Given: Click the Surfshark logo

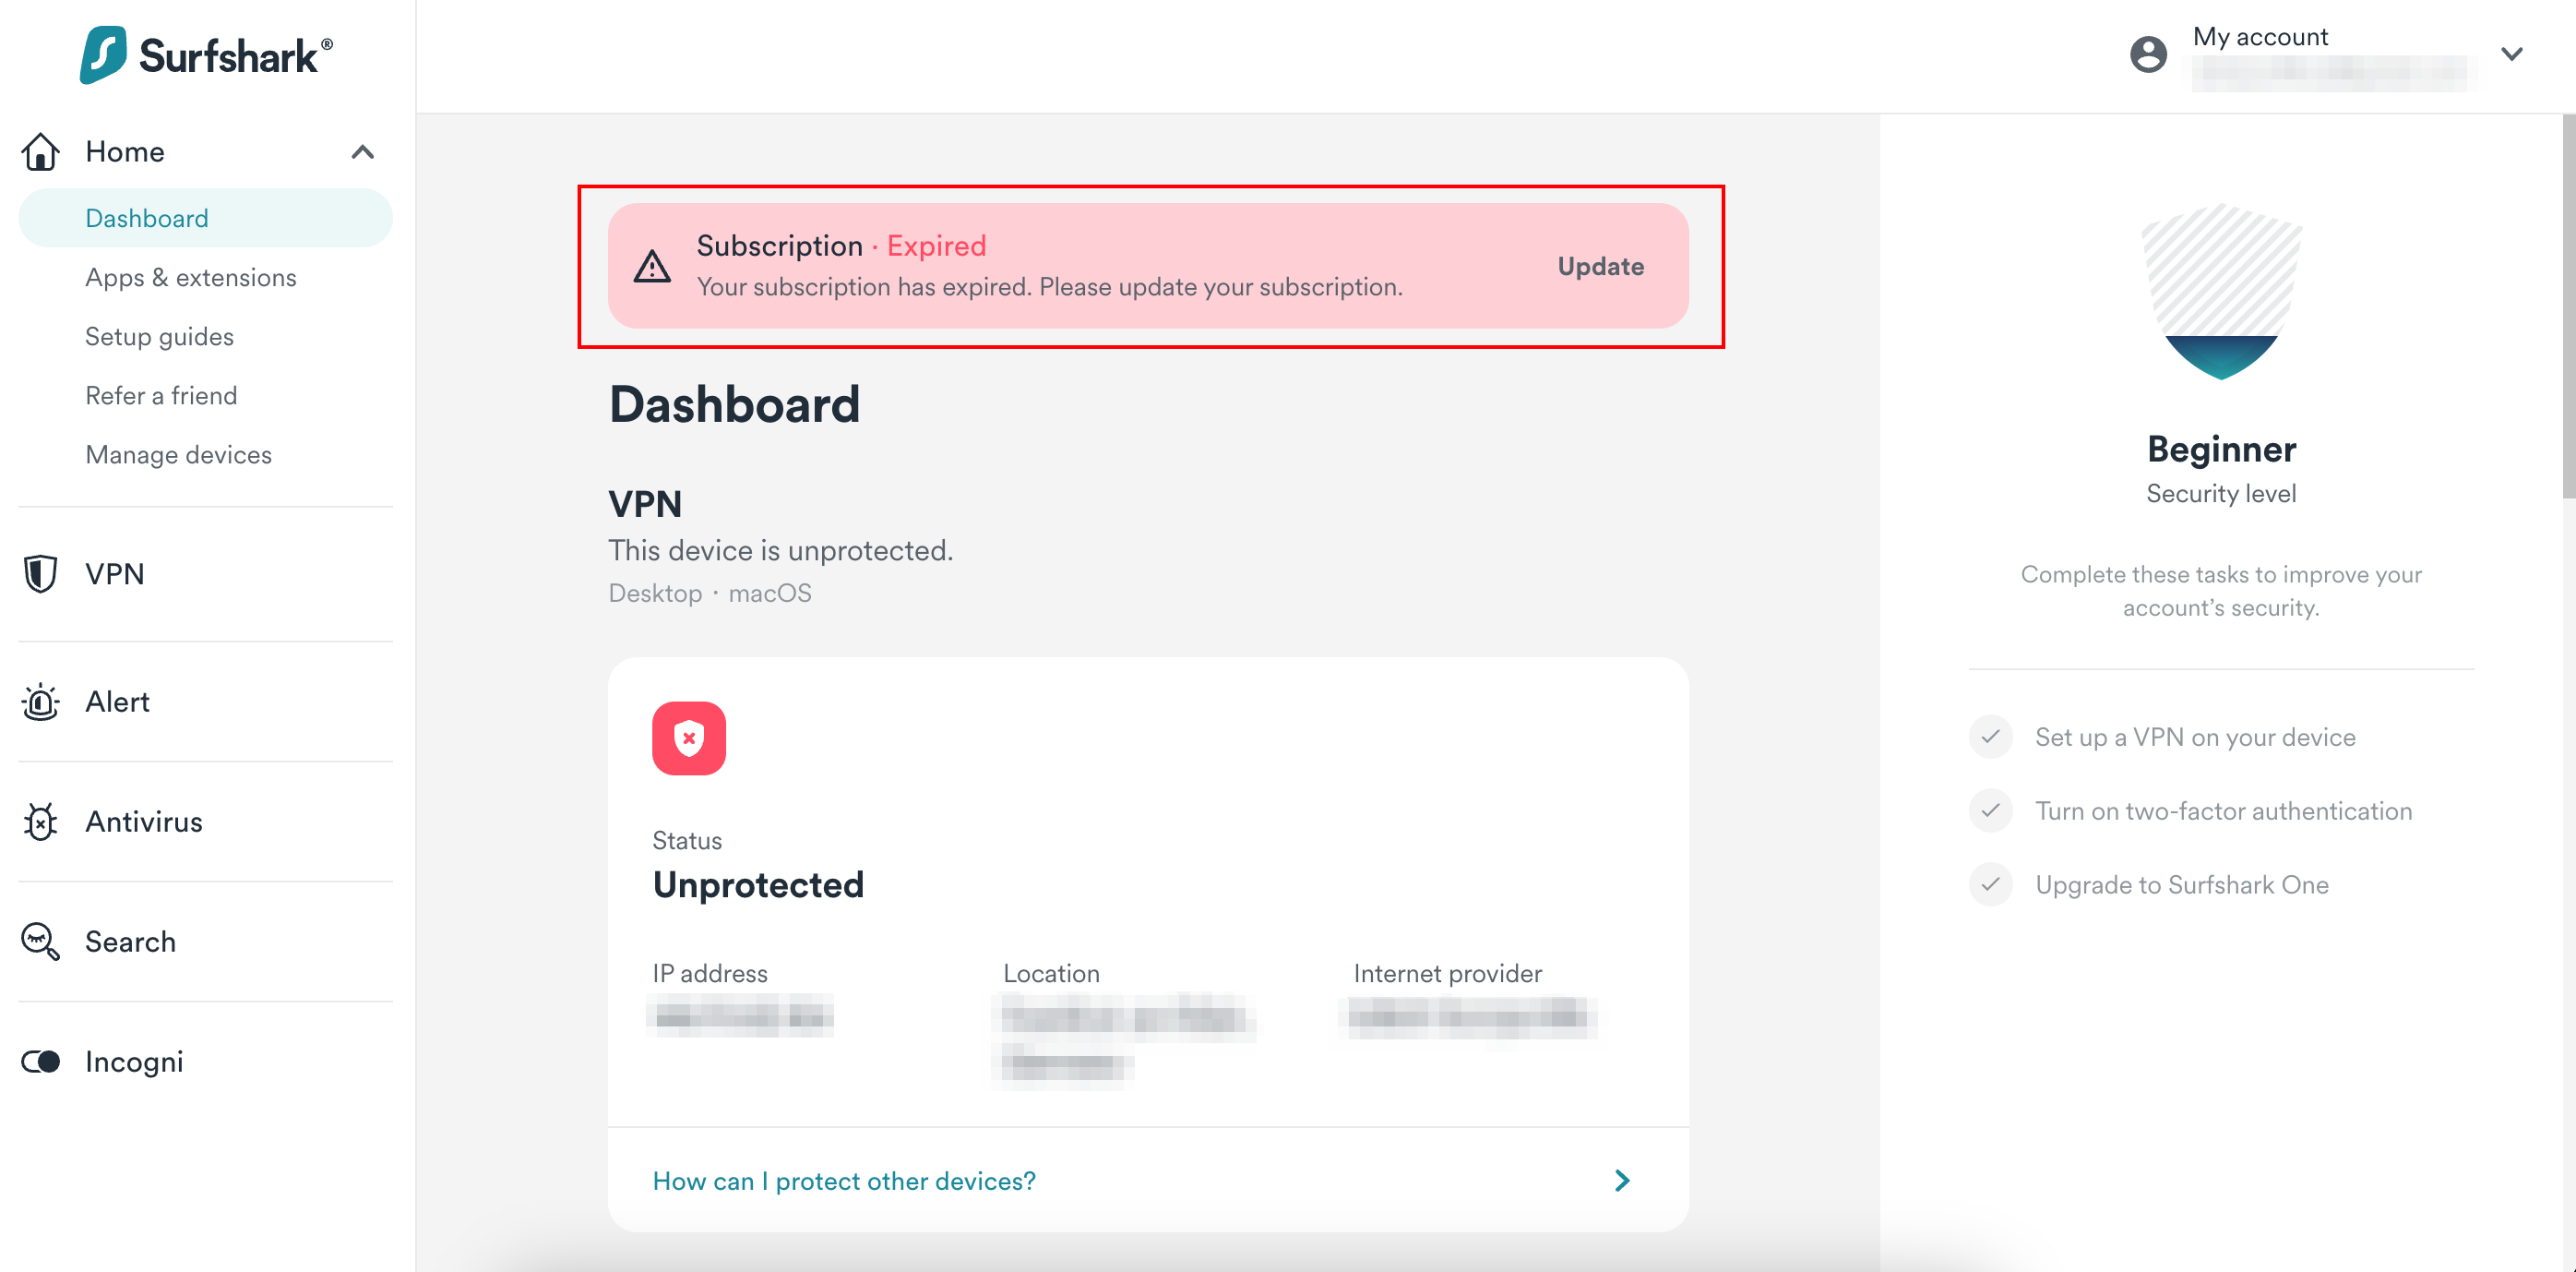Looking at the screenshot, I should 206,55.
